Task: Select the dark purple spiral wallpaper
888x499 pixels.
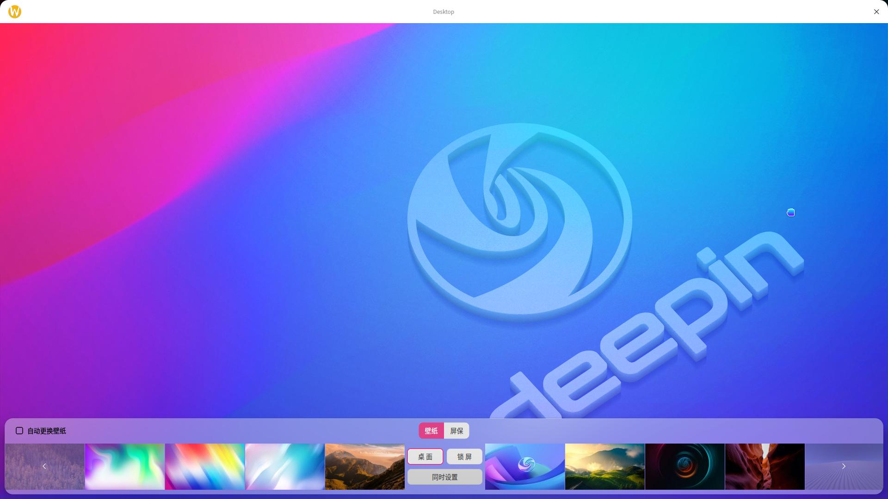Action: (x=684, y=466)
